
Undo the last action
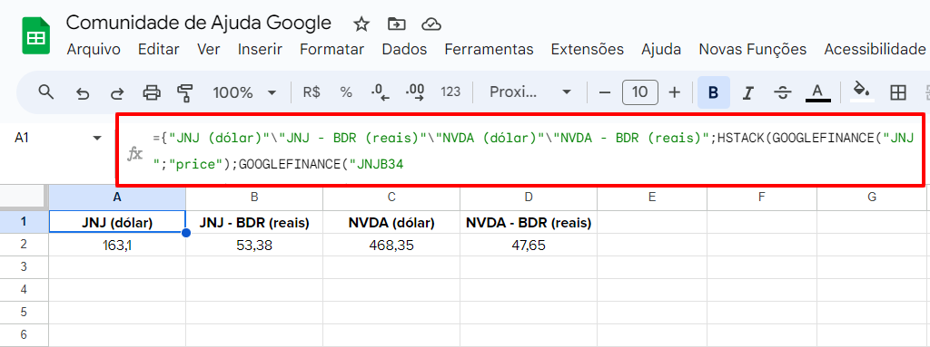click(83, 93)
